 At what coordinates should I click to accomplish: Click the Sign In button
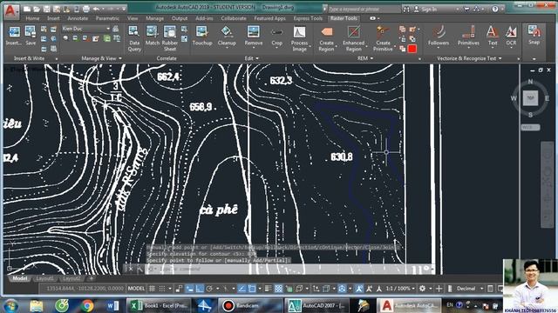[x=425, y=10]
